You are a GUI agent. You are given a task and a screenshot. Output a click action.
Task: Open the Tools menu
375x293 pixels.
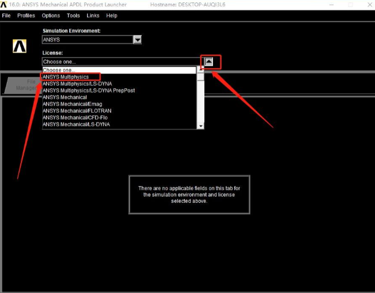tap(73, 15)
